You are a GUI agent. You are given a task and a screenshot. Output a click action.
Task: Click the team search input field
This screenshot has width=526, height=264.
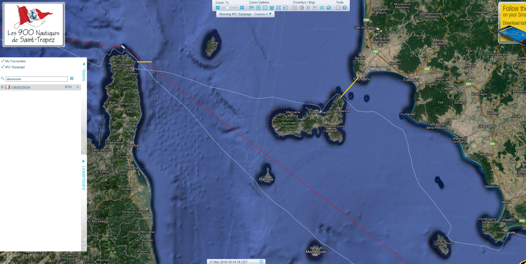37,79
